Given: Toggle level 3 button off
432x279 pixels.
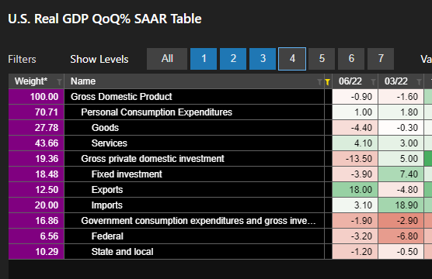Looking at the screenshot, I should click(x=263, y=59).
